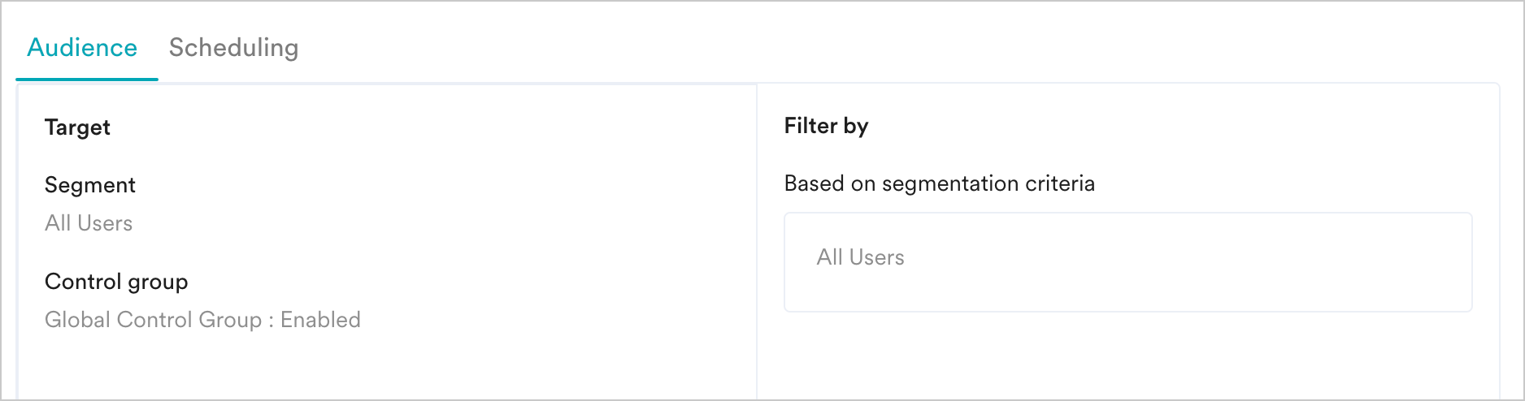Select the Audience tab
This screenshot has height=401, width=1525.
(82, 48)
